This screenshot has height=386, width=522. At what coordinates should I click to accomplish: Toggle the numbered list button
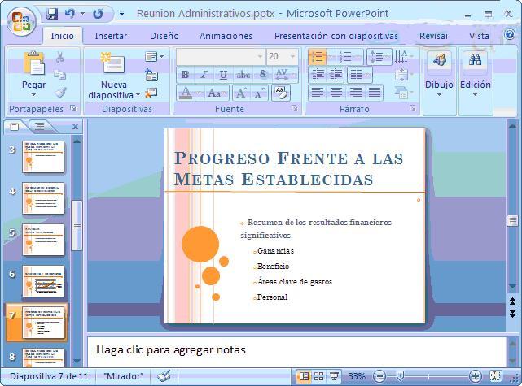tap(346, 57)
